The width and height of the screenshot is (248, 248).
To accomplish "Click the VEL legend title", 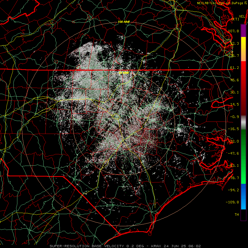I will coord(242,17).
